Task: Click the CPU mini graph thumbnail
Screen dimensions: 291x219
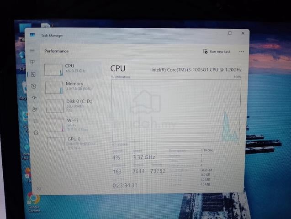Action: pos(53,70)
